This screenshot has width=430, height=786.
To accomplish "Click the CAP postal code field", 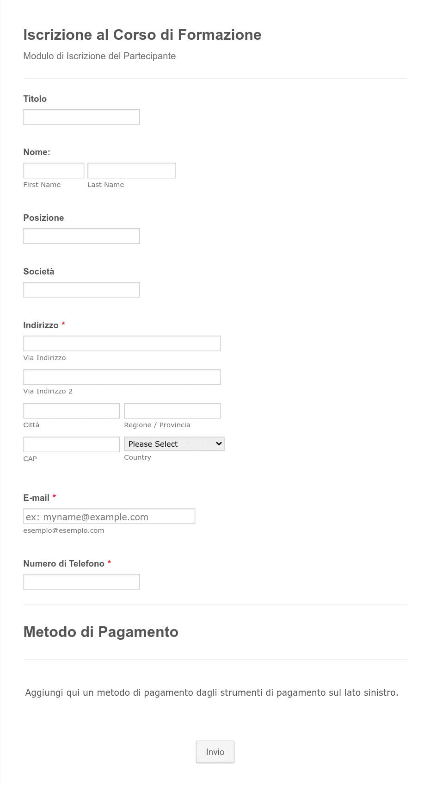I will (72, 444).
